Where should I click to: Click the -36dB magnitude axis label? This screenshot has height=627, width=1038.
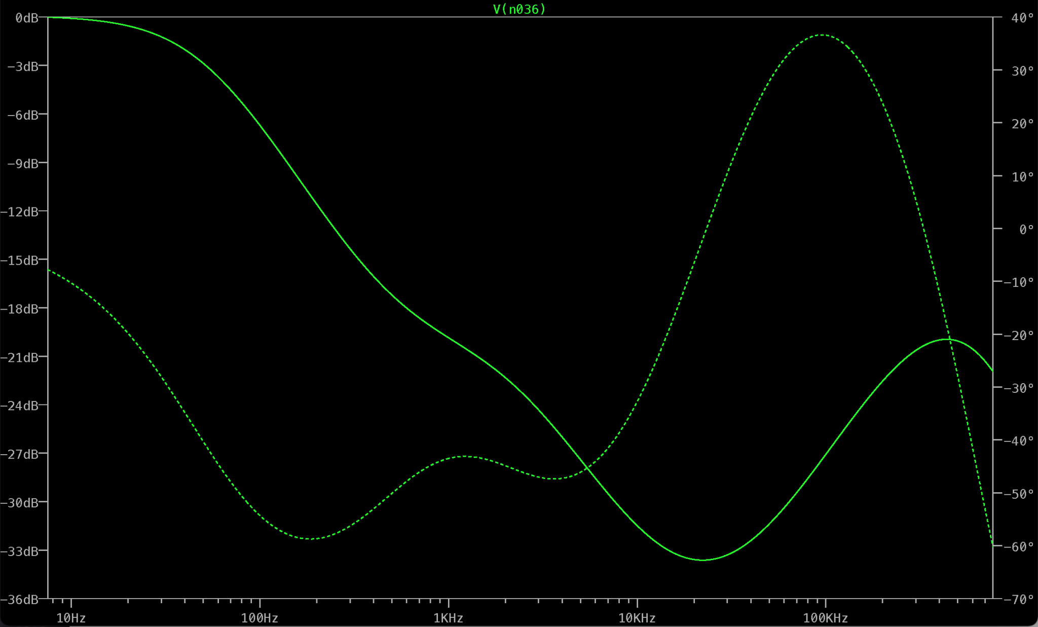pyautogui.click(x=20, y=600)
